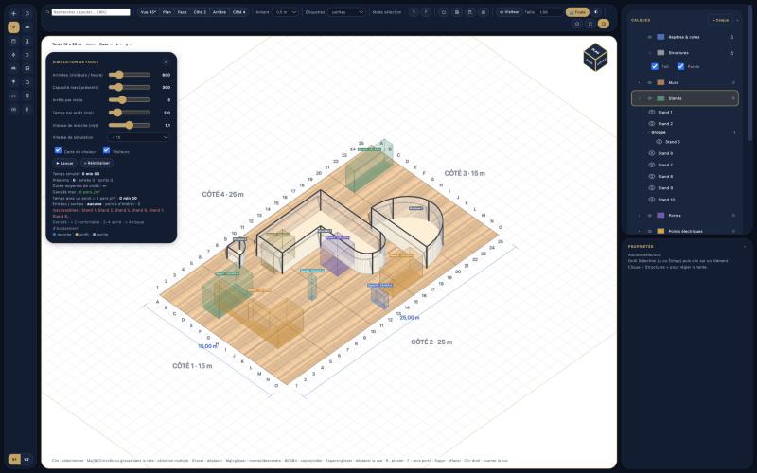
Task: Adjust the Arrivées (visiteurs / heure) slider
Action: tap(130, 75)
